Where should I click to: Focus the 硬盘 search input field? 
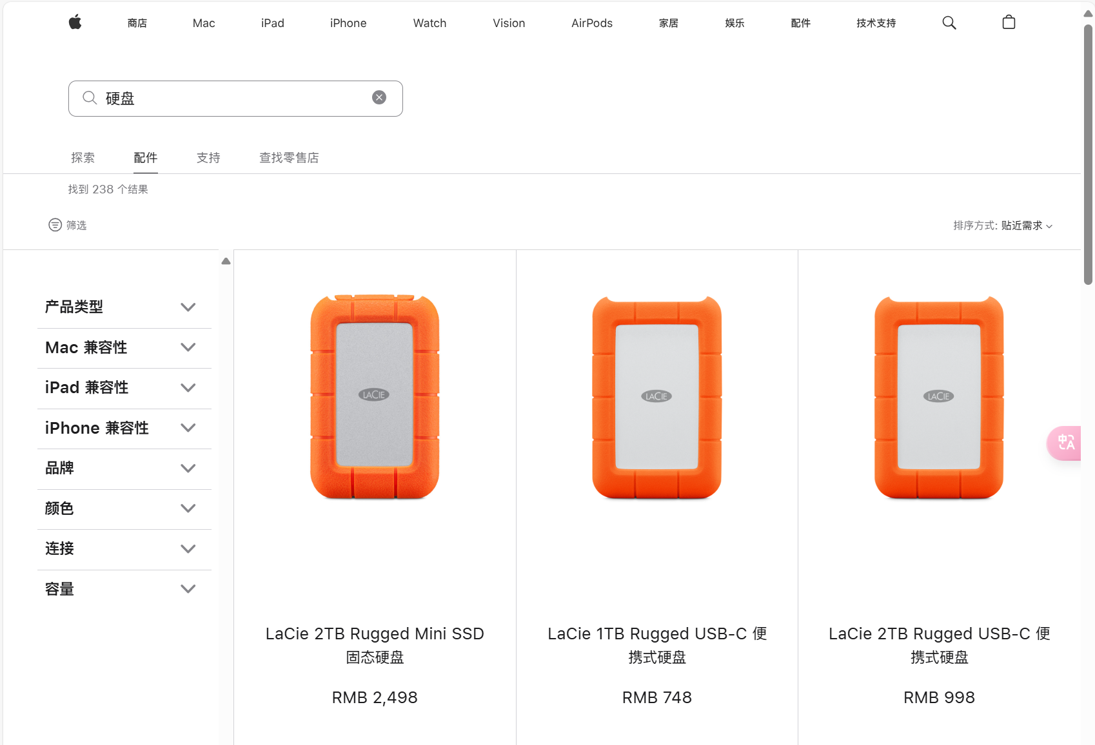[235, 99]
